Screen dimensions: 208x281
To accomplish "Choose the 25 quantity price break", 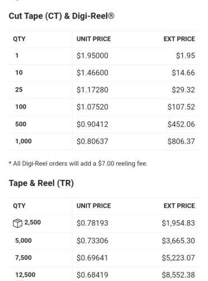I will pyautogui.click(x=104, y=90).
